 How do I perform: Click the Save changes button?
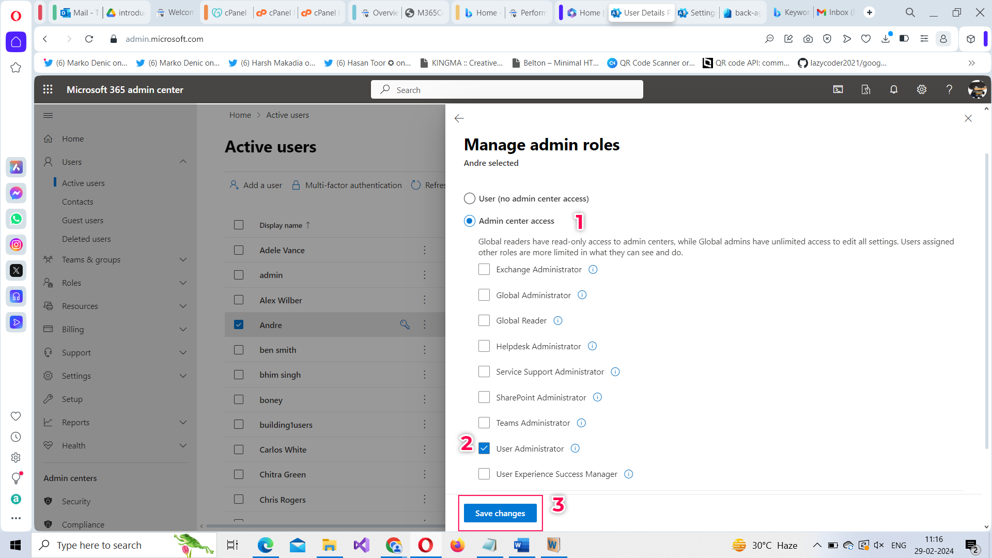tap(500, 513)
